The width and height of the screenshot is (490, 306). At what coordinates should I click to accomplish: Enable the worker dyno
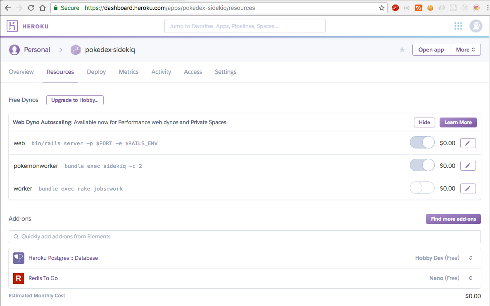pos(422,188)
